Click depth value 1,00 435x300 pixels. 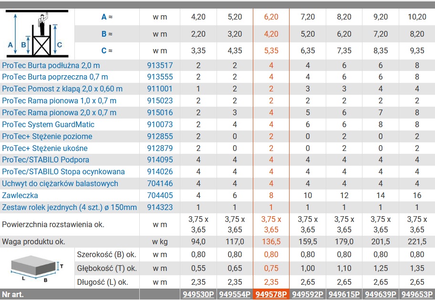coord(308,268)
